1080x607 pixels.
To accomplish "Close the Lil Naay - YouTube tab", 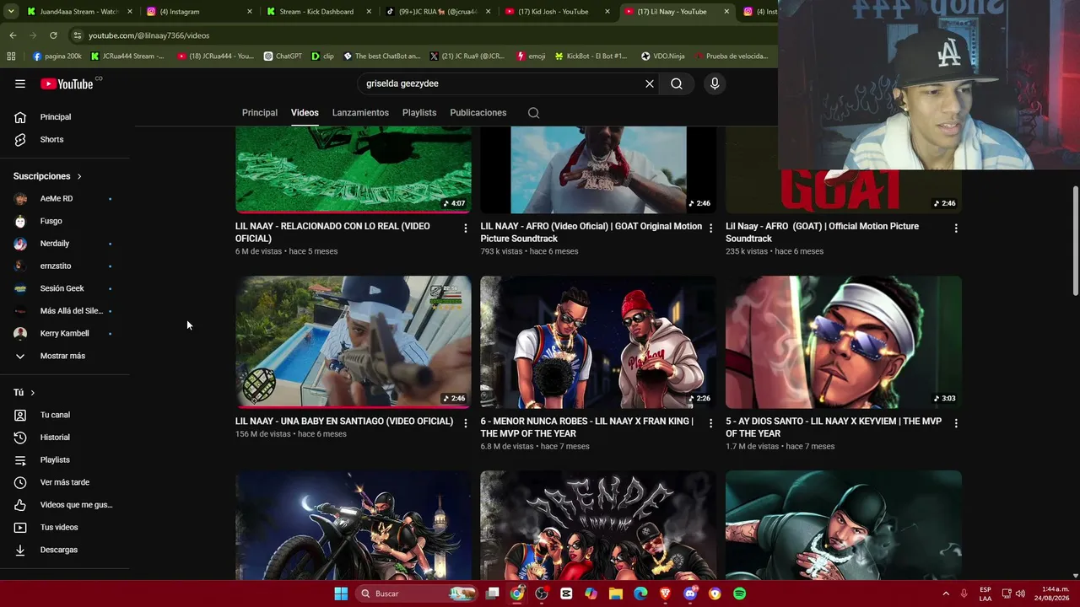I will click(726, 12).
